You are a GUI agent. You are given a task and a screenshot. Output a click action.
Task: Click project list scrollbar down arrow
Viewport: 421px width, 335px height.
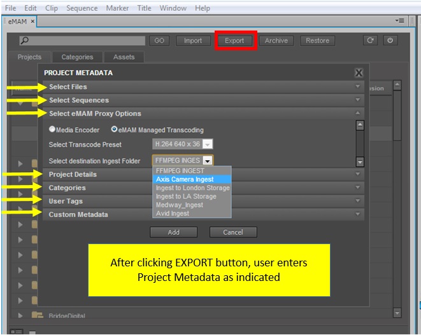[x=397, y=313]
